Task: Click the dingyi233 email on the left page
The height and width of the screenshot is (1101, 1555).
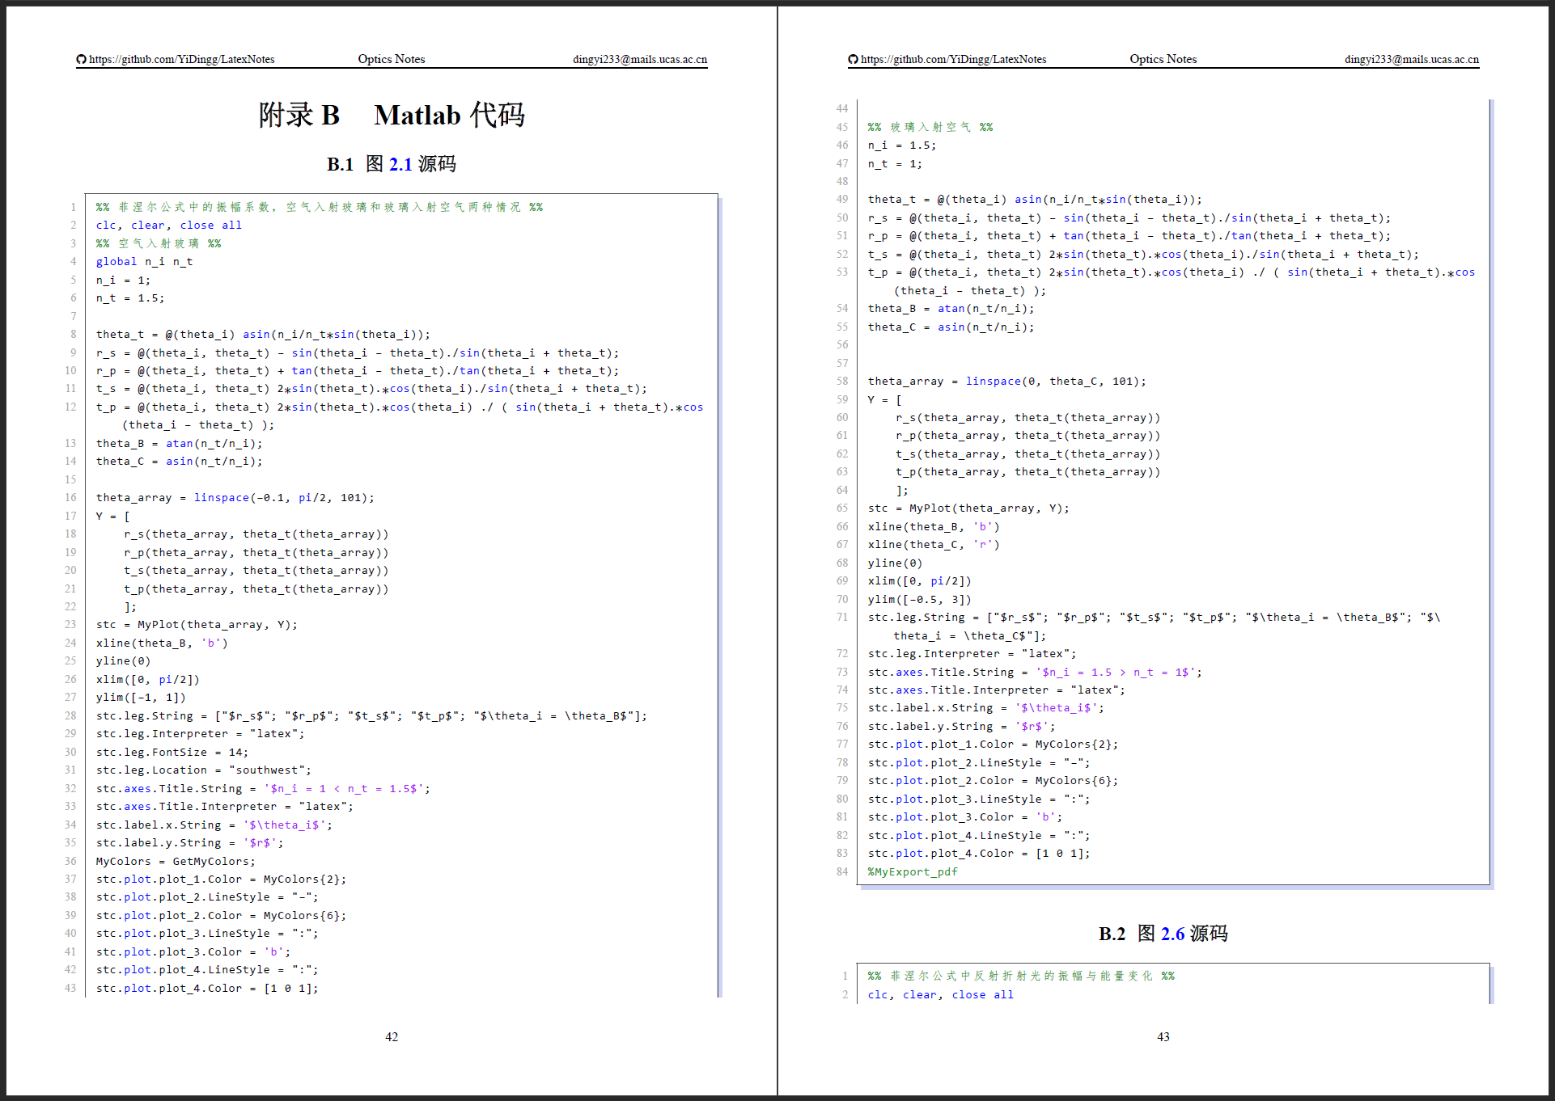Action: pyautogui.click(x=639, y=59)
